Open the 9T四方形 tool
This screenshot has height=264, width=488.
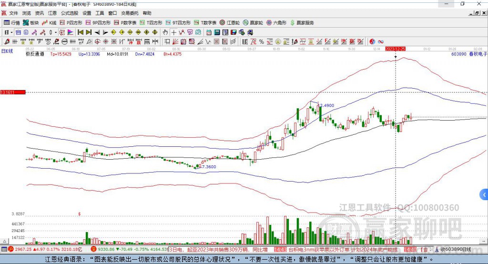[178, 23]
